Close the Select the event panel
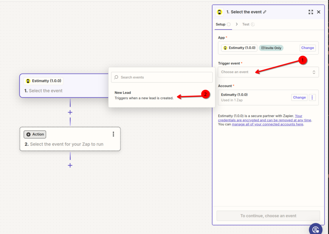329x234 pixels. point(318,12)
